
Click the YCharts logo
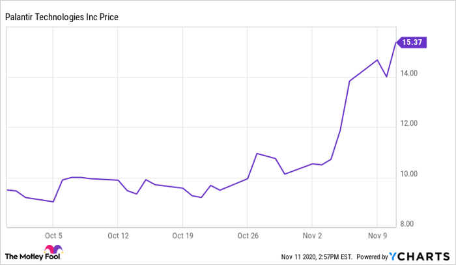(x=422, y=255)
